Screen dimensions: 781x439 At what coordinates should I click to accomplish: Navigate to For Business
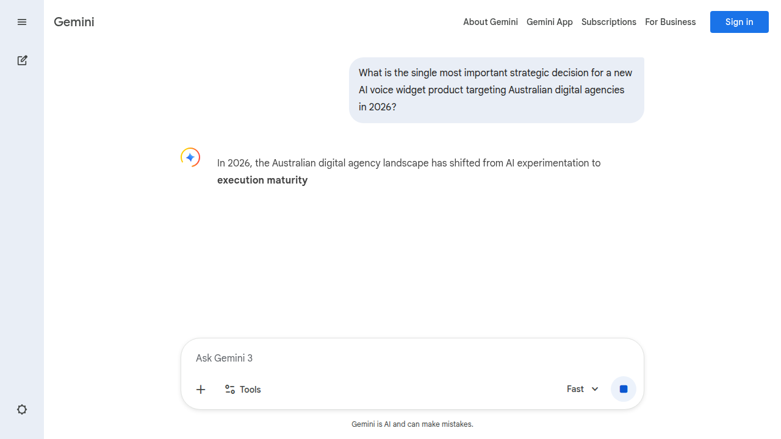point(670,22)
